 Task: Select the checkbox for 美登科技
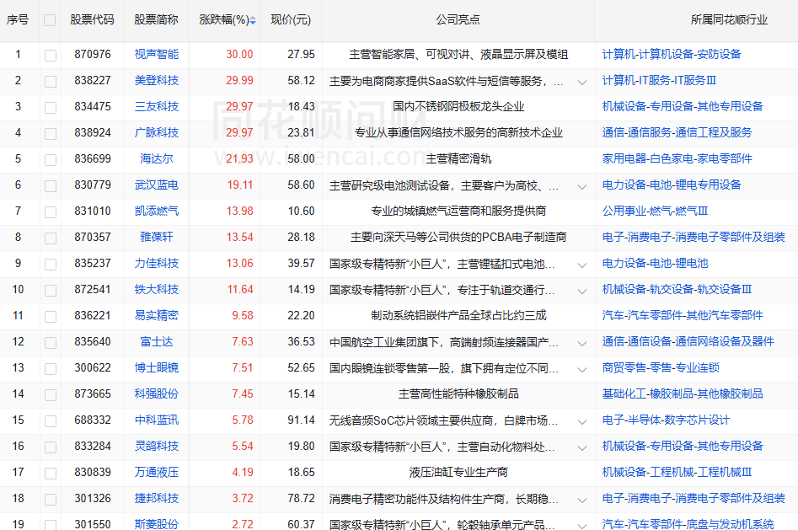click(51, 82)
